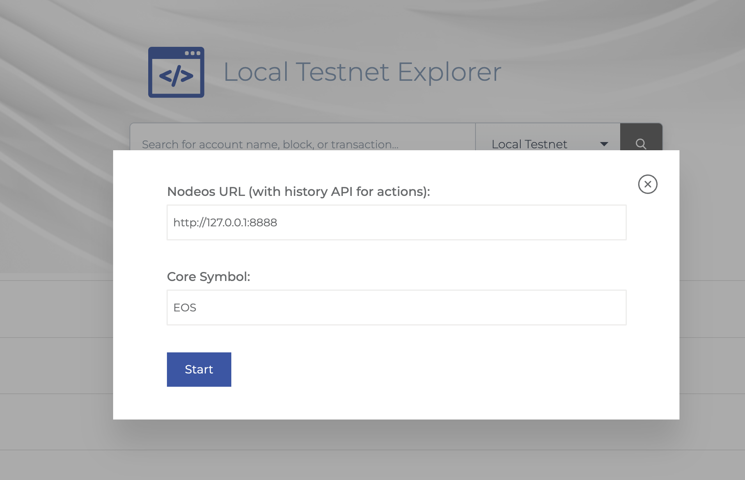745x480 pixels.
Task: Click the Nodeos URL label text
Action: [x=298, y=192]
